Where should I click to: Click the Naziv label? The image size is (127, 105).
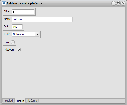7,19
